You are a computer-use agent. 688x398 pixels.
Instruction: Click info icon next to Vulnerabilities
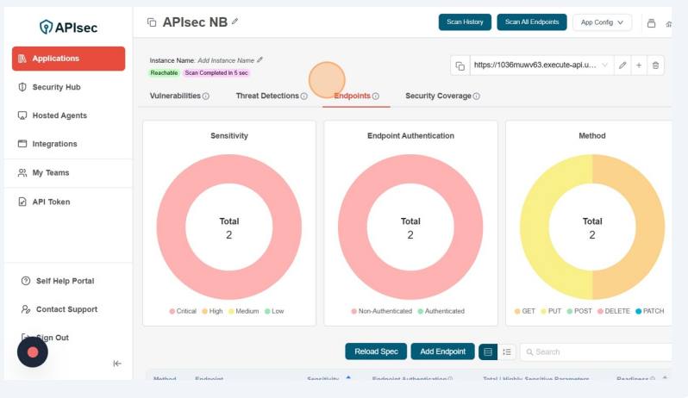coord(206,96)
